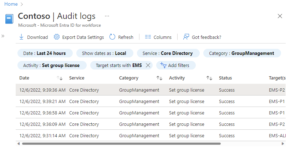
Task: Open the Date Last 24 hours filter
Action: 45,53
